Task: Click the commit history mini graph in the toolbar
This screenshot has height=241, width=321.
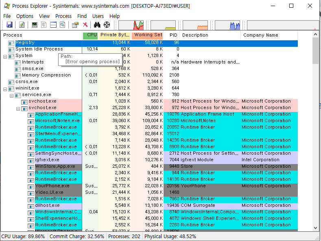Action: pyautogui.click(x=163, y=25)
